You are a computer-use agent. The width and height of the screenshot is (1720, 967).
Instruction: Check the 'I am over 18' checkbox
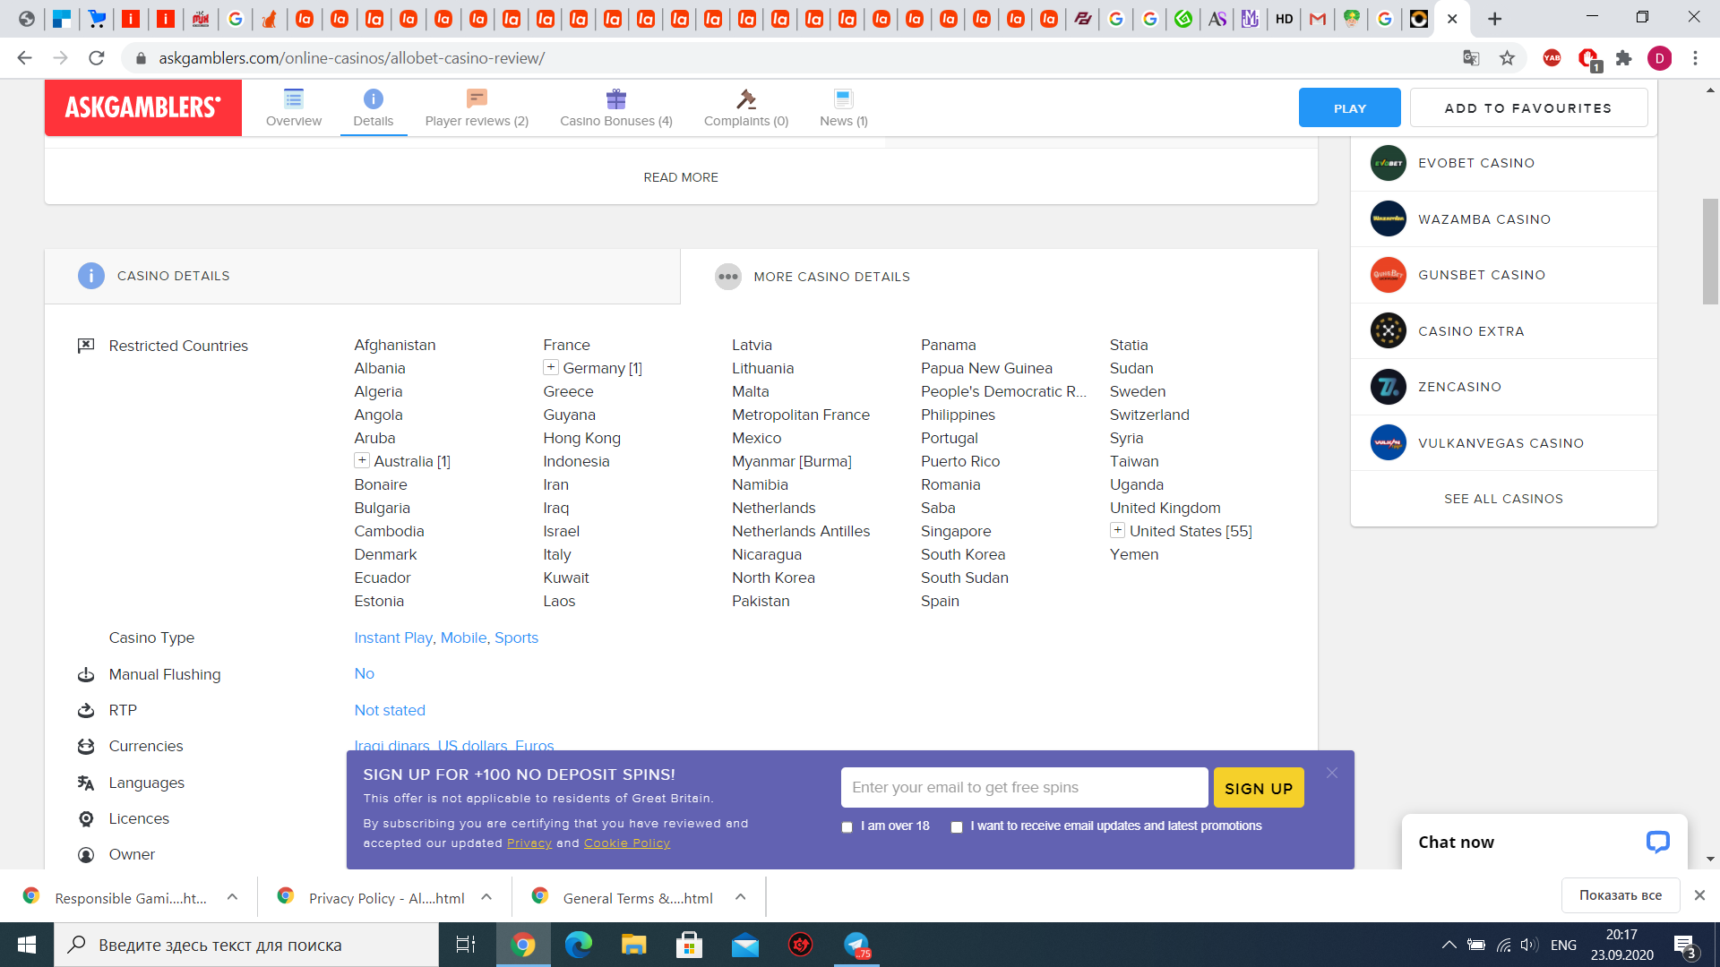(x=847, y=826)
